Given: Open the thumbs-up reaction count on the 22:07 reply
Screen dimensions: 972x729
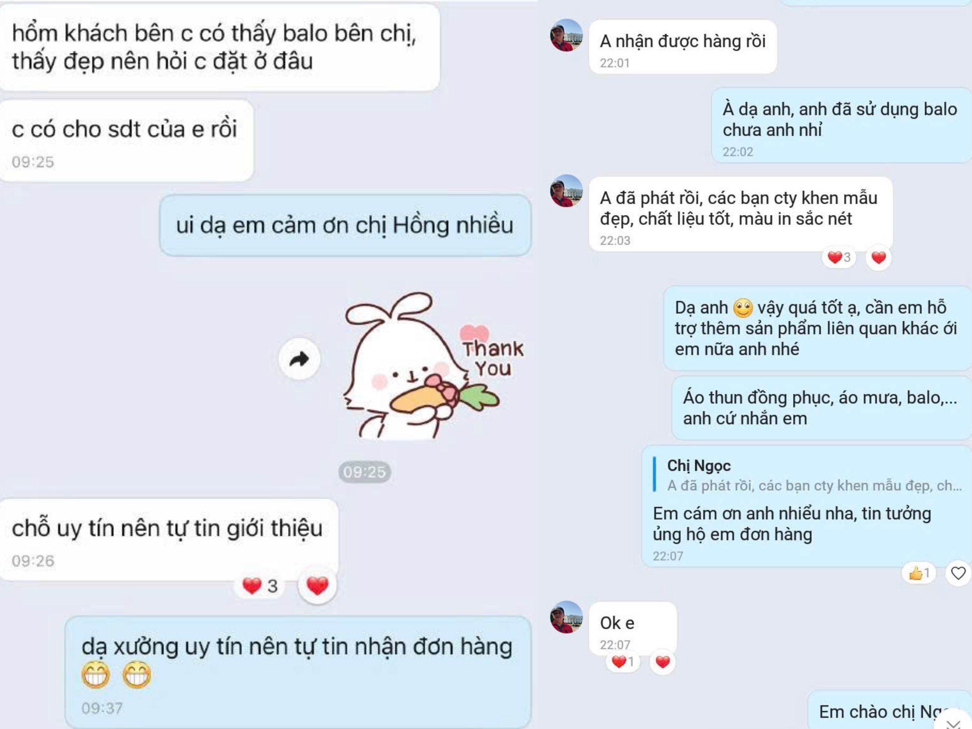Looking at the screenshot, I should point(919,573).
